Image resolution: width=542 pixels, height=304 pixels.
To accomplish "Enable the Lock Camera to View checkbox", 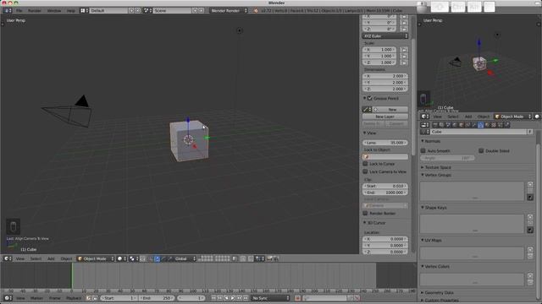I will click(x=365, y=171).
